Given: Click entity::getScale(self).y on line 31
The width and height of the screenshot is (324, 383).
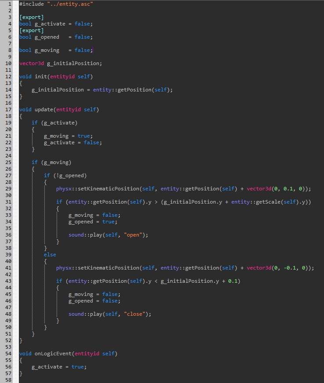Looking at the screenshot, I should point(268,202).
